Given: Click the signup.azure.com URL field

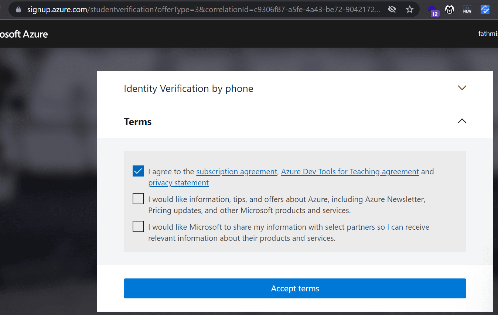Looking at the screenshot, I should click(203, 10).
